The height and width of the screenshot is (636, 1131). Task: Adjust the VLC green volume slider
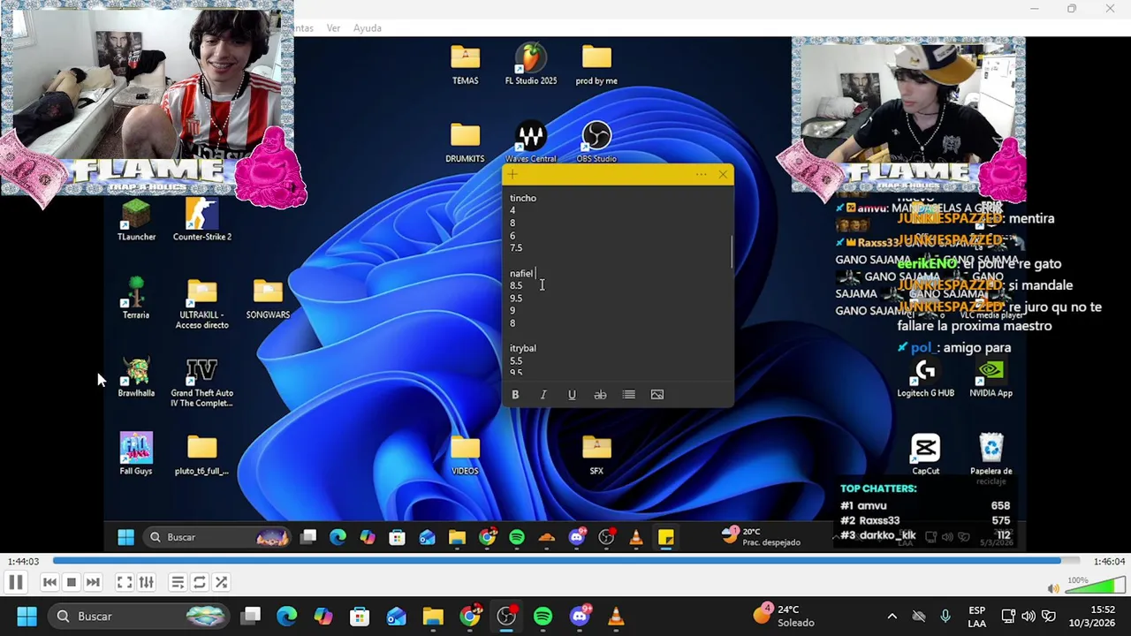click(x=1094, y=585)
